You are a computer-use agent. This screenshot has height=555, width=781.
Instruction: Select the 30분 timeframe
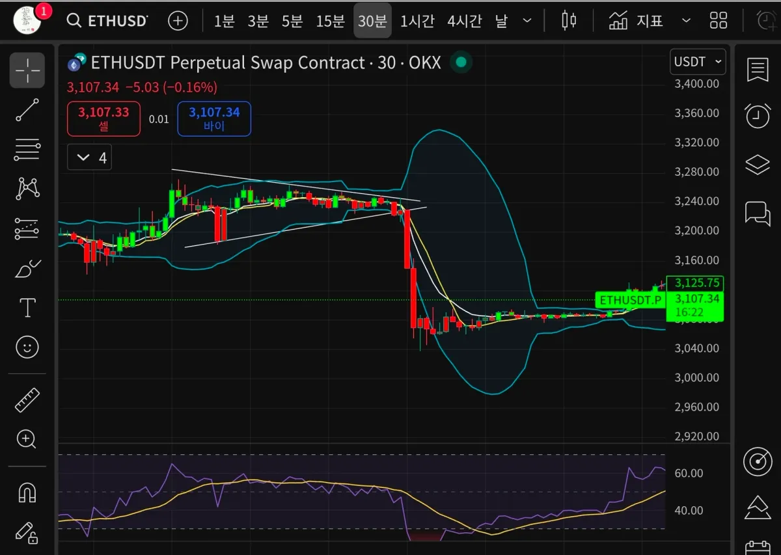click(372, 21)
